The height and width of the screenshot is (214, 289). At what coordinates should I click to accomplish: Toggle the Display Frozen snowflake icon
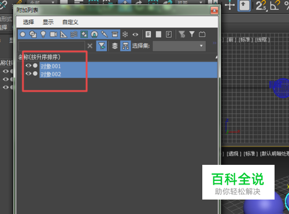[125, 35]
